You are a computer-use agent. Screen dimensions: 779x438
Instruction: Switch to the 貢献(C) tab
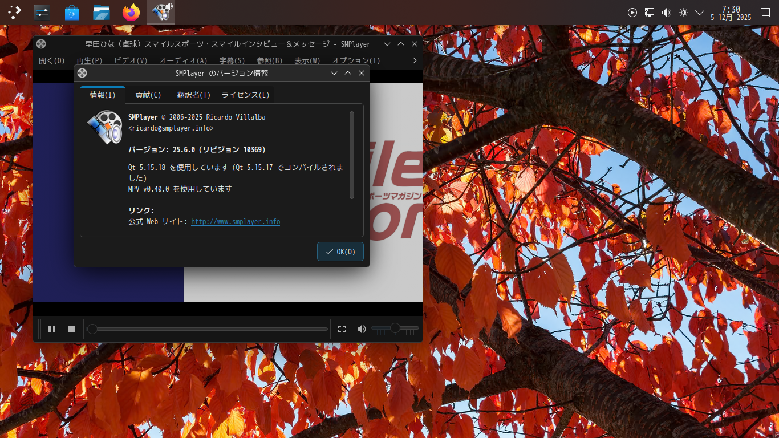tap(148, 95)
